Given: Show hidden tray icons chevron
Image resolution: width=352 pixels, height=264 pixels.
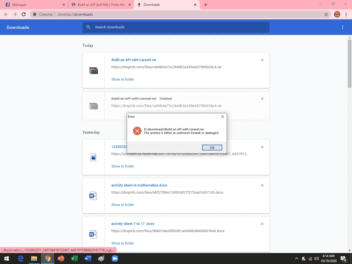Looking at the screenshot, I should 296,258.
